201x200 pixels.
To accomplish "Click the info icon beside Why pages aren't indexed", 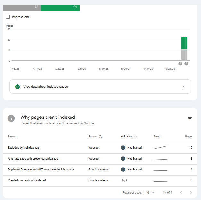I will [x=12, y=118].
